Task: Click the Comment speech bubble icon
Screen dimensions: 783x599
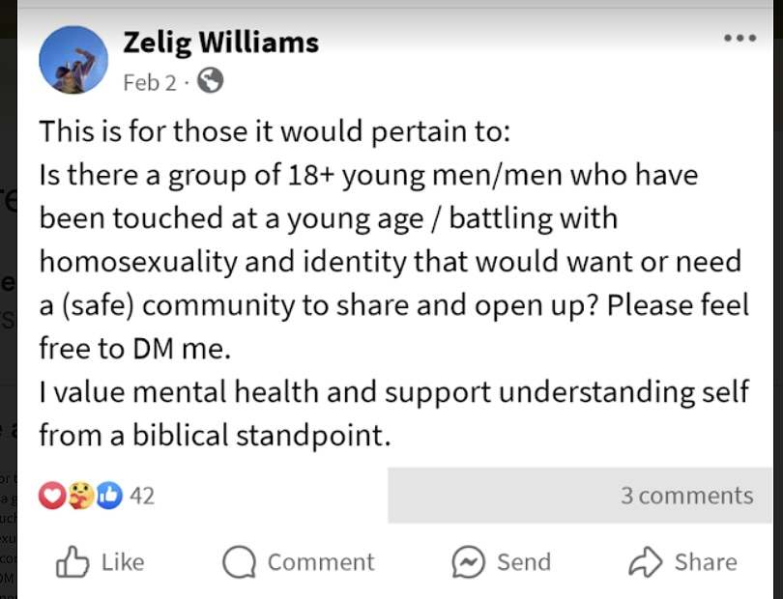Action: pyautogui.click(x=240, y=562)
